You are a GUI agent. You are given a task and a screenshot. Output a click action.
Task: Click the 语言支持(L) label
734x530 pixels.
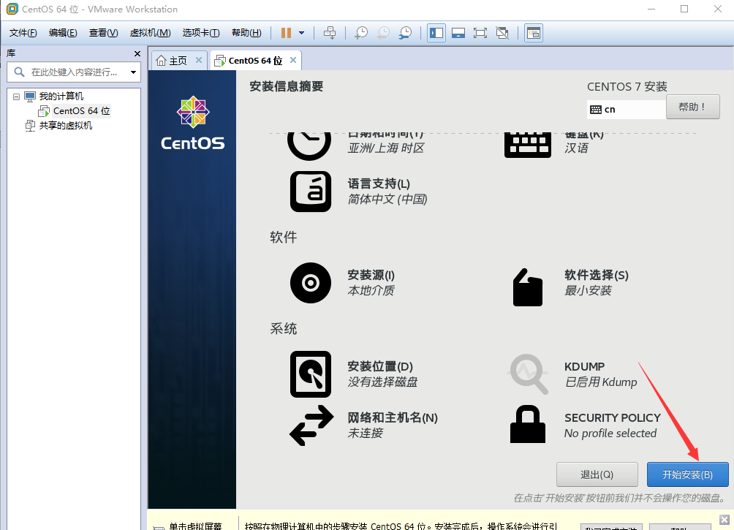click(x=379, y=183)
